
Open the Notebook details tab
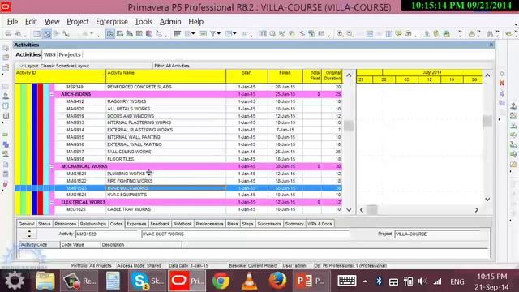[182, 224]
